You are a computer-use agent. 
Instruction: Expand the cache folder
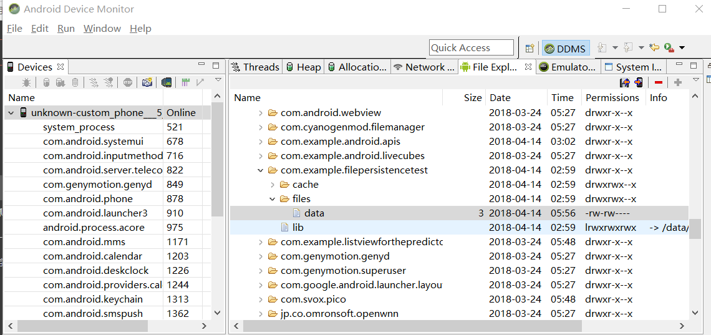coord(273,185)
